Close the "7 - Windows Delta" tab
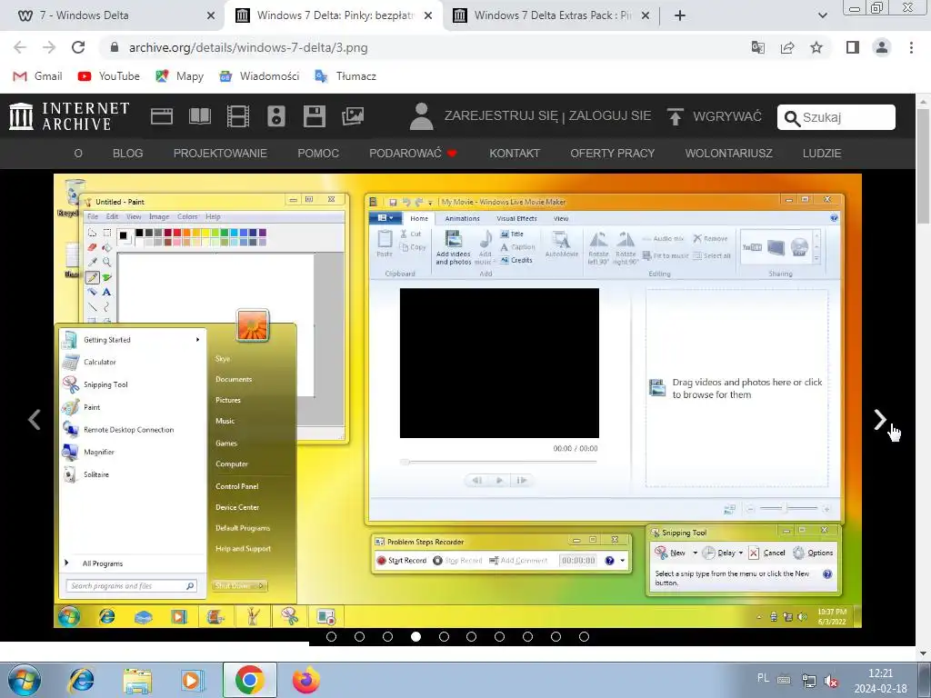Image resolution: width=931 pixels, height=698 pixels. [x=211, y=15]
